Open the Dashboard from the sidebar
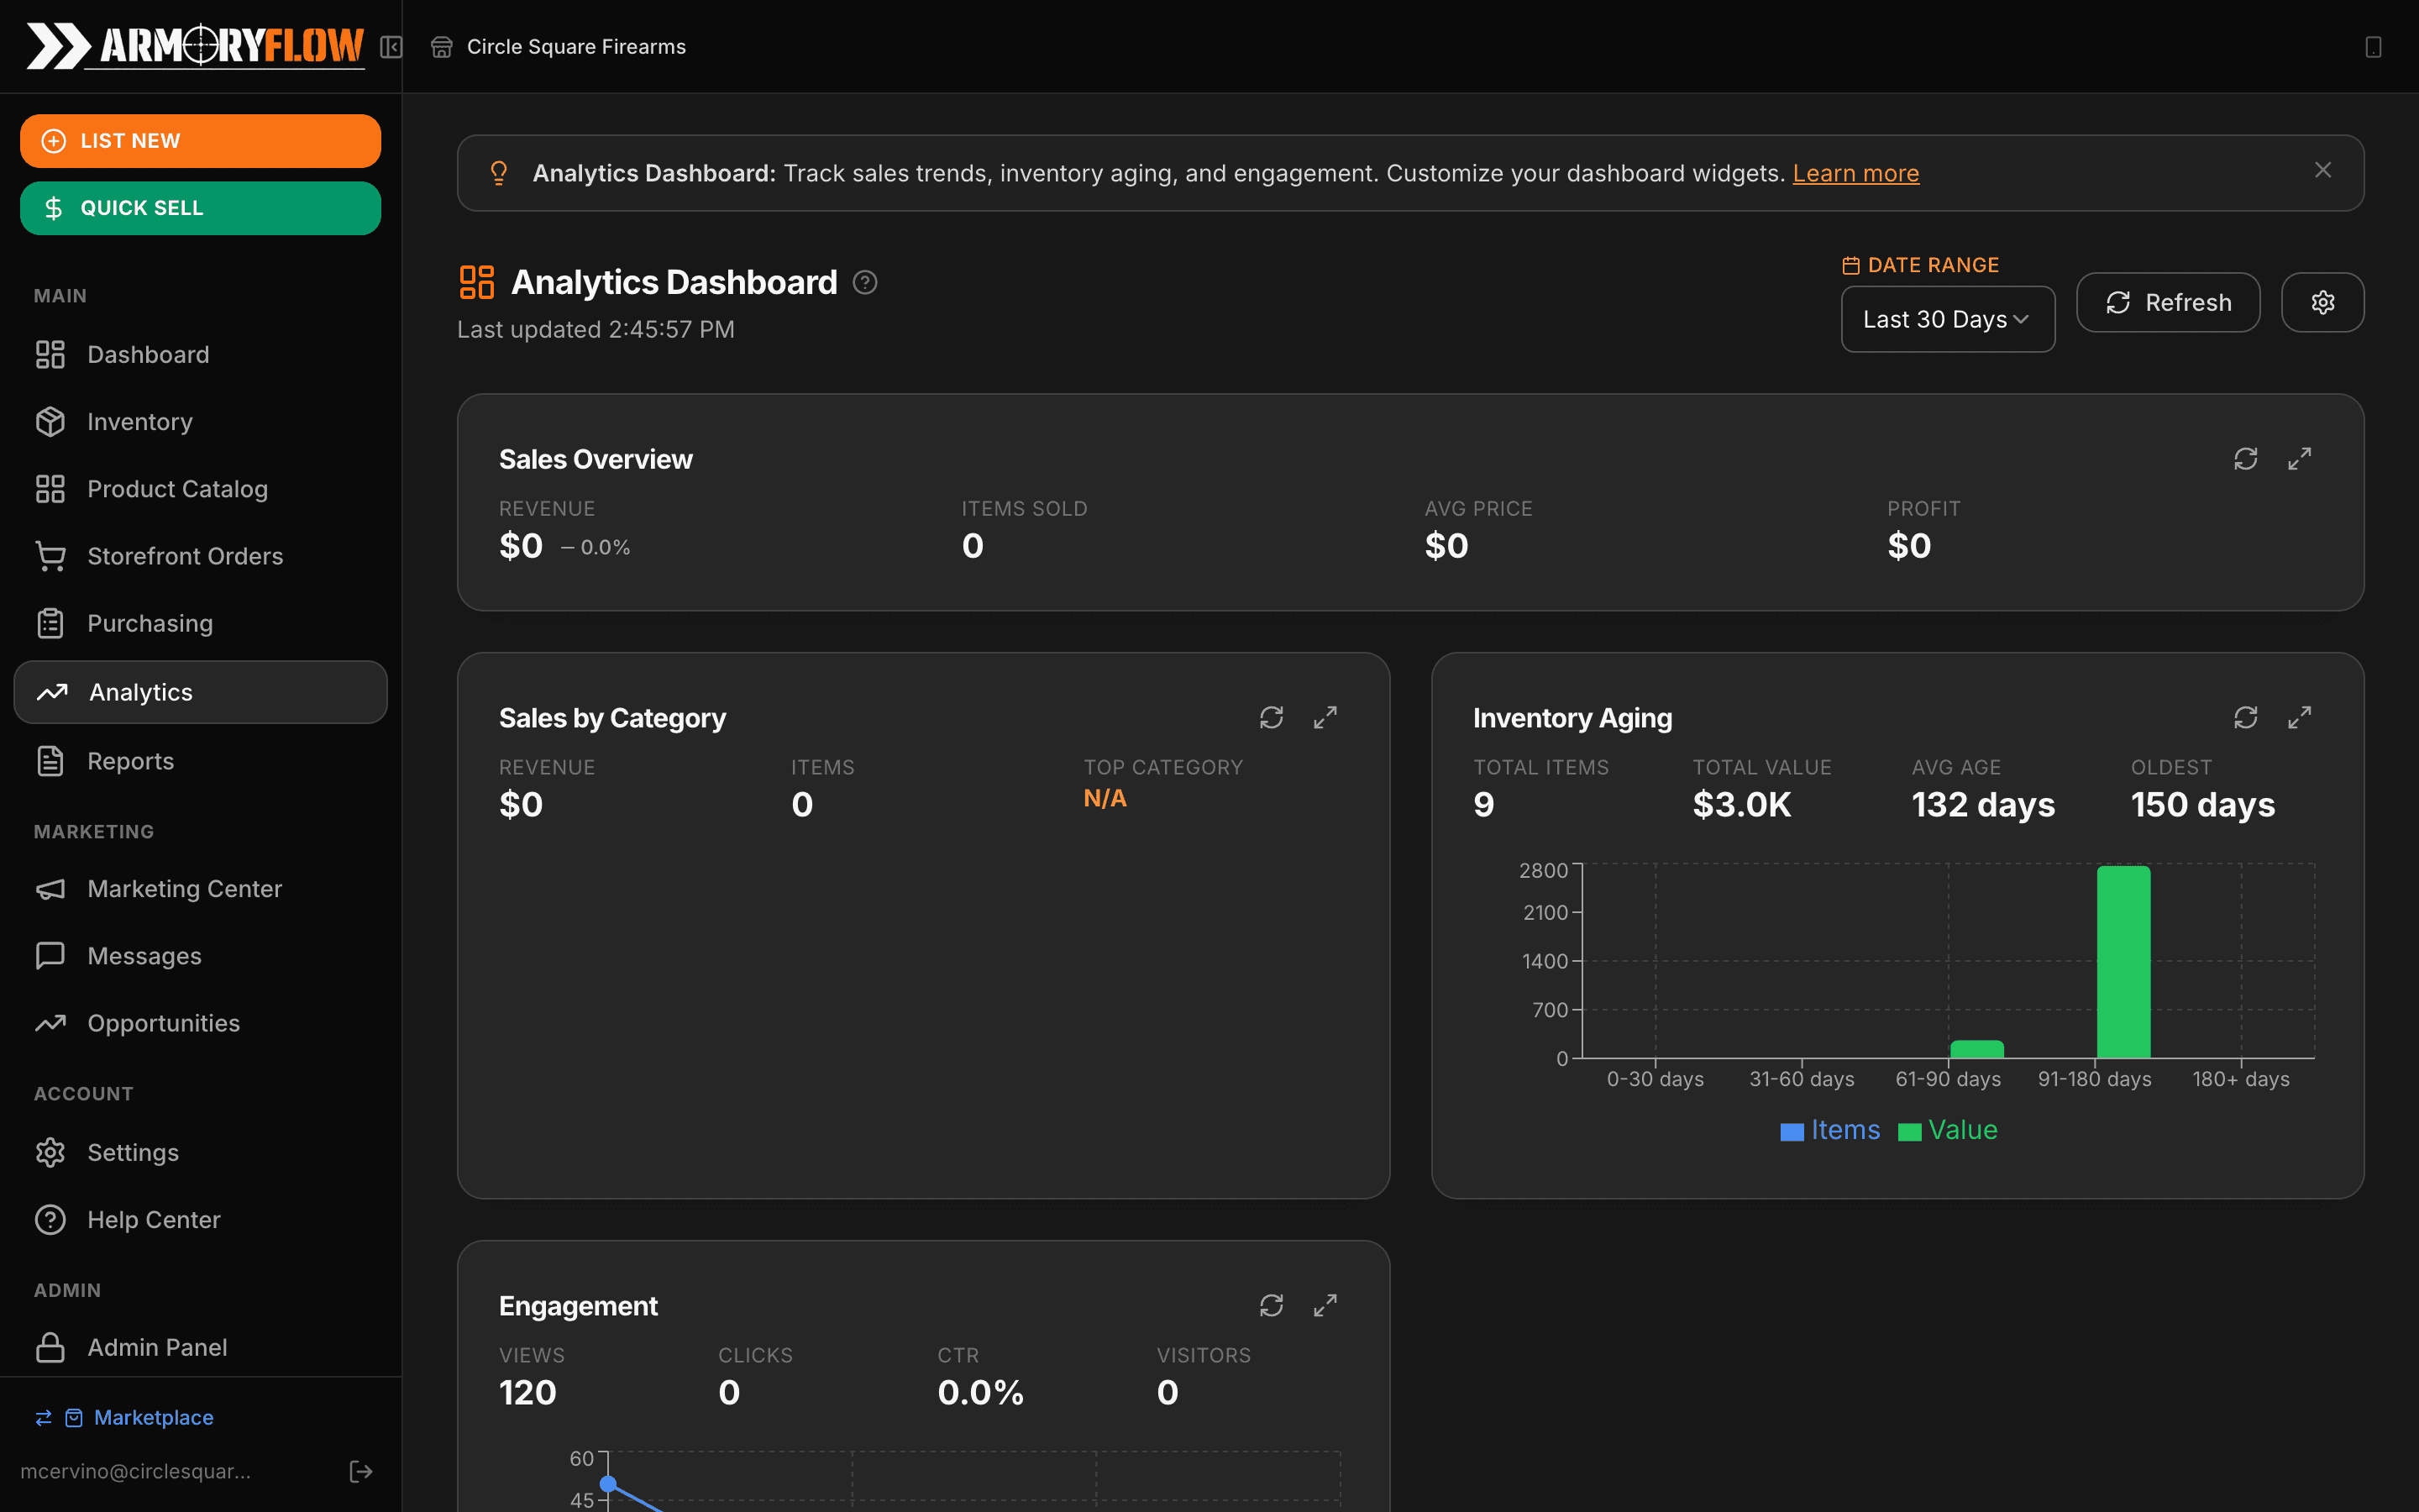Image resolution: width=2419 pixels, height=1512 pixels. tap(147, 354)
